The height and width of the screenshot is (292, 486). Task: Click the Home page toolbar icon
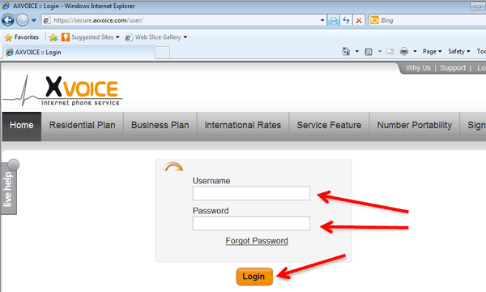click(346, 51)
